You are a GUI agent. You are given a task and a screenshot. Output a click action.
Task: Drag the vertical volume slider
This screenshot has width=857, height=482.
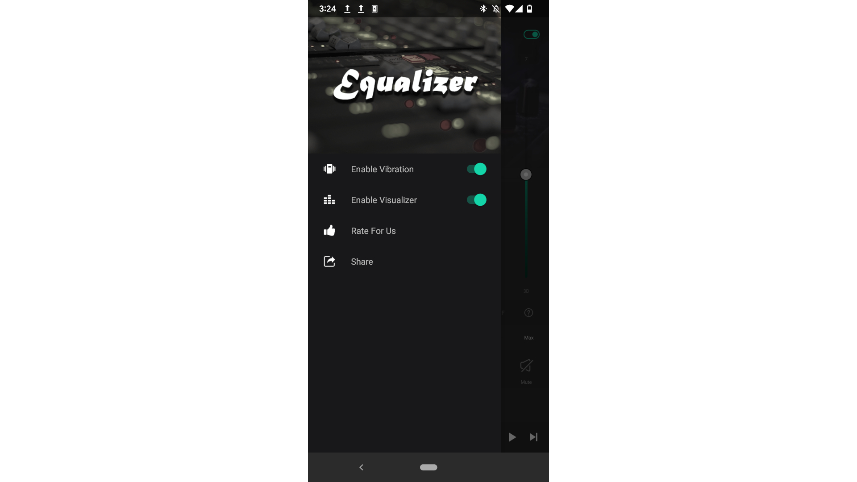click(526, 174)
